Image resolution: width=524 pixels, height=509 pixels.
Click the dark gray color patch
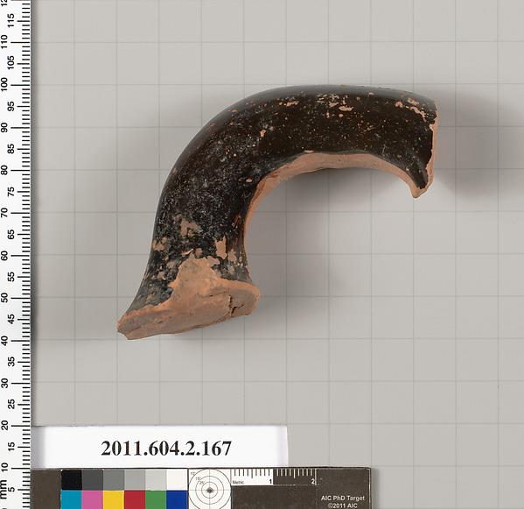(93, 479)
